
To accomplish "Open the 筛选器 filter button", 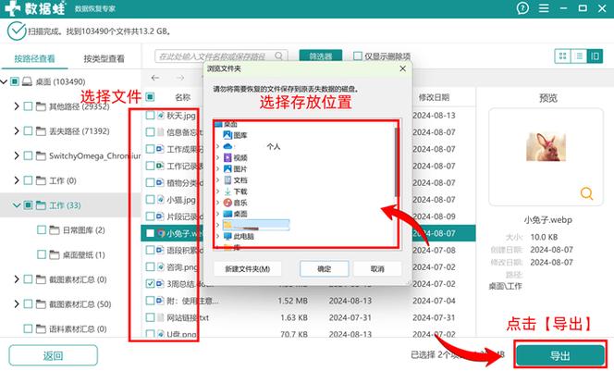I will pyautogui.click(x=321, y=56).
